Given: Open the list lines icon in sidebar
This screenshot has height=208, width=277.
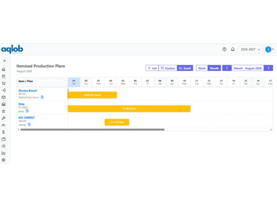Looking at the screenshot, I should click(3, 146).
